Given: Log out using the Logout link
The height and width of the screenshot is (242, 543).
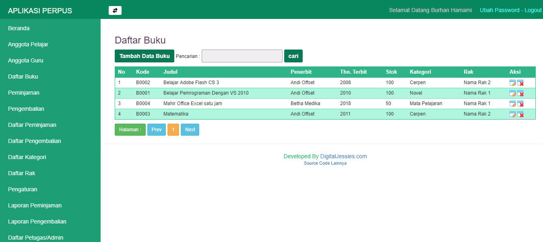Looking at the screenshot, I should click(533, 10).
